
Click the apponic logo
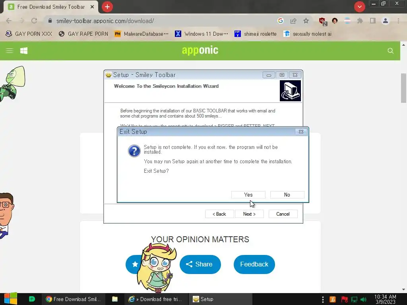coord(200,50)
